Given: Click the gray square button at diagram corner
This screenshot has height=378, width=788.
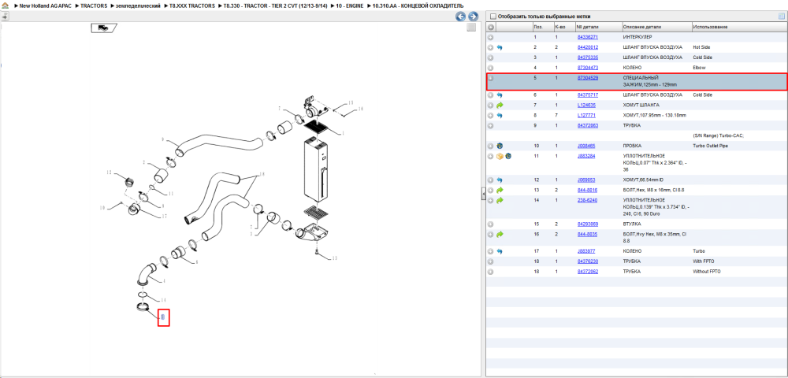Looking at the screenshot, I should pos(471,28).
